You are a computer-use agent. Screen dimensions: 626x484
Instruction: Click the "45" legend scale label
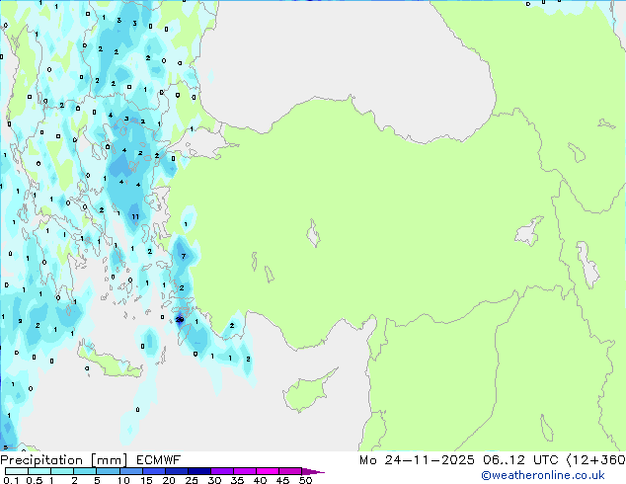[282, 480]
